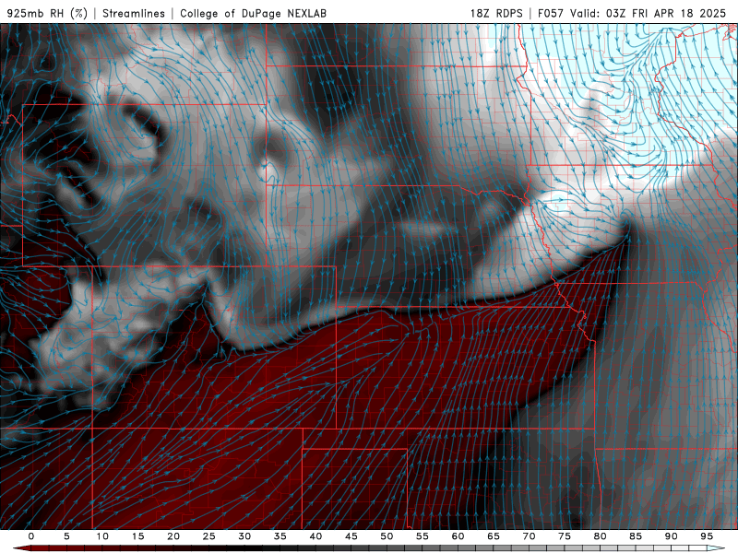Image resolution: width=738 pixels, height=553 pixels.
Task: Click the "55" colorbar label
Action: point(423,536)
